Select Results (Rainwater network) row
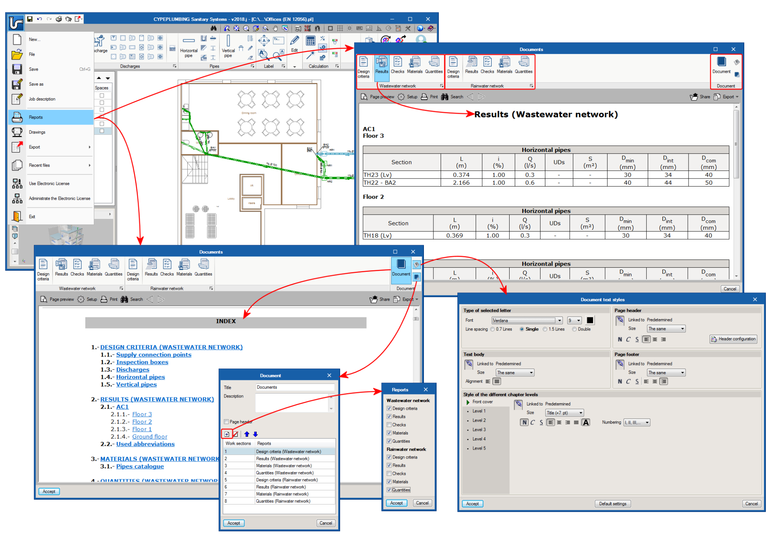 [279, 487]
